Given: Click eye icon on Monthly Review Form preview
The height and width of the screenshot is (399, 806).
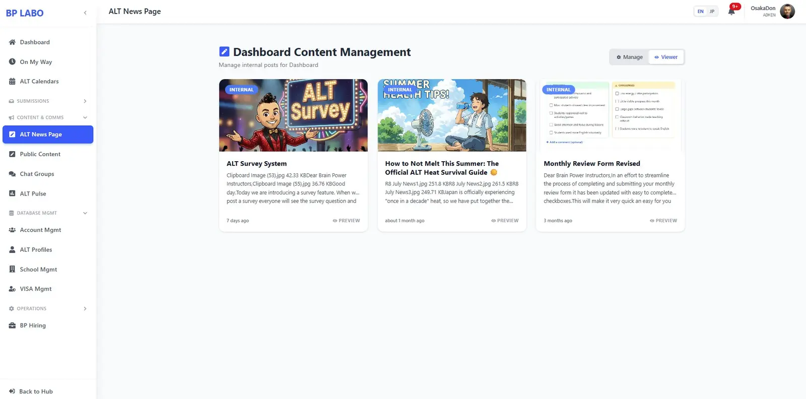Looking at the screenshot, I should tap(652, 221).
